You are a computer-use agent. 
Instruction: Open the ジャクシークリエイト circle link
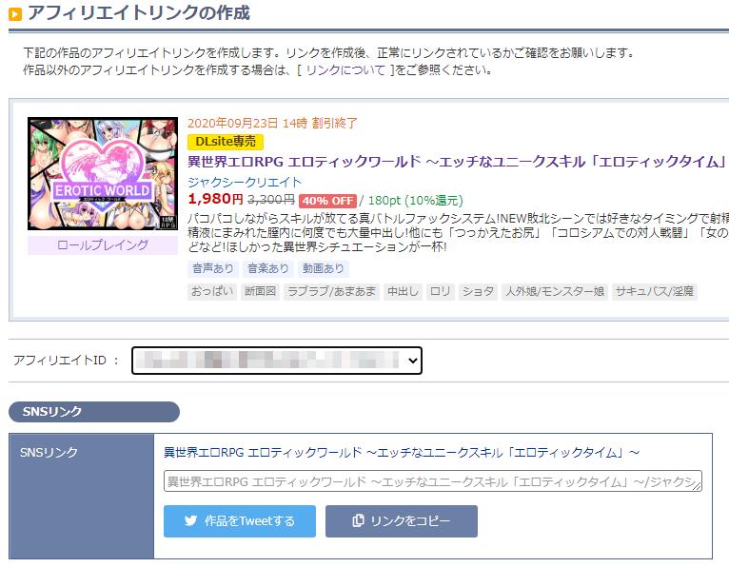[245, 182]
